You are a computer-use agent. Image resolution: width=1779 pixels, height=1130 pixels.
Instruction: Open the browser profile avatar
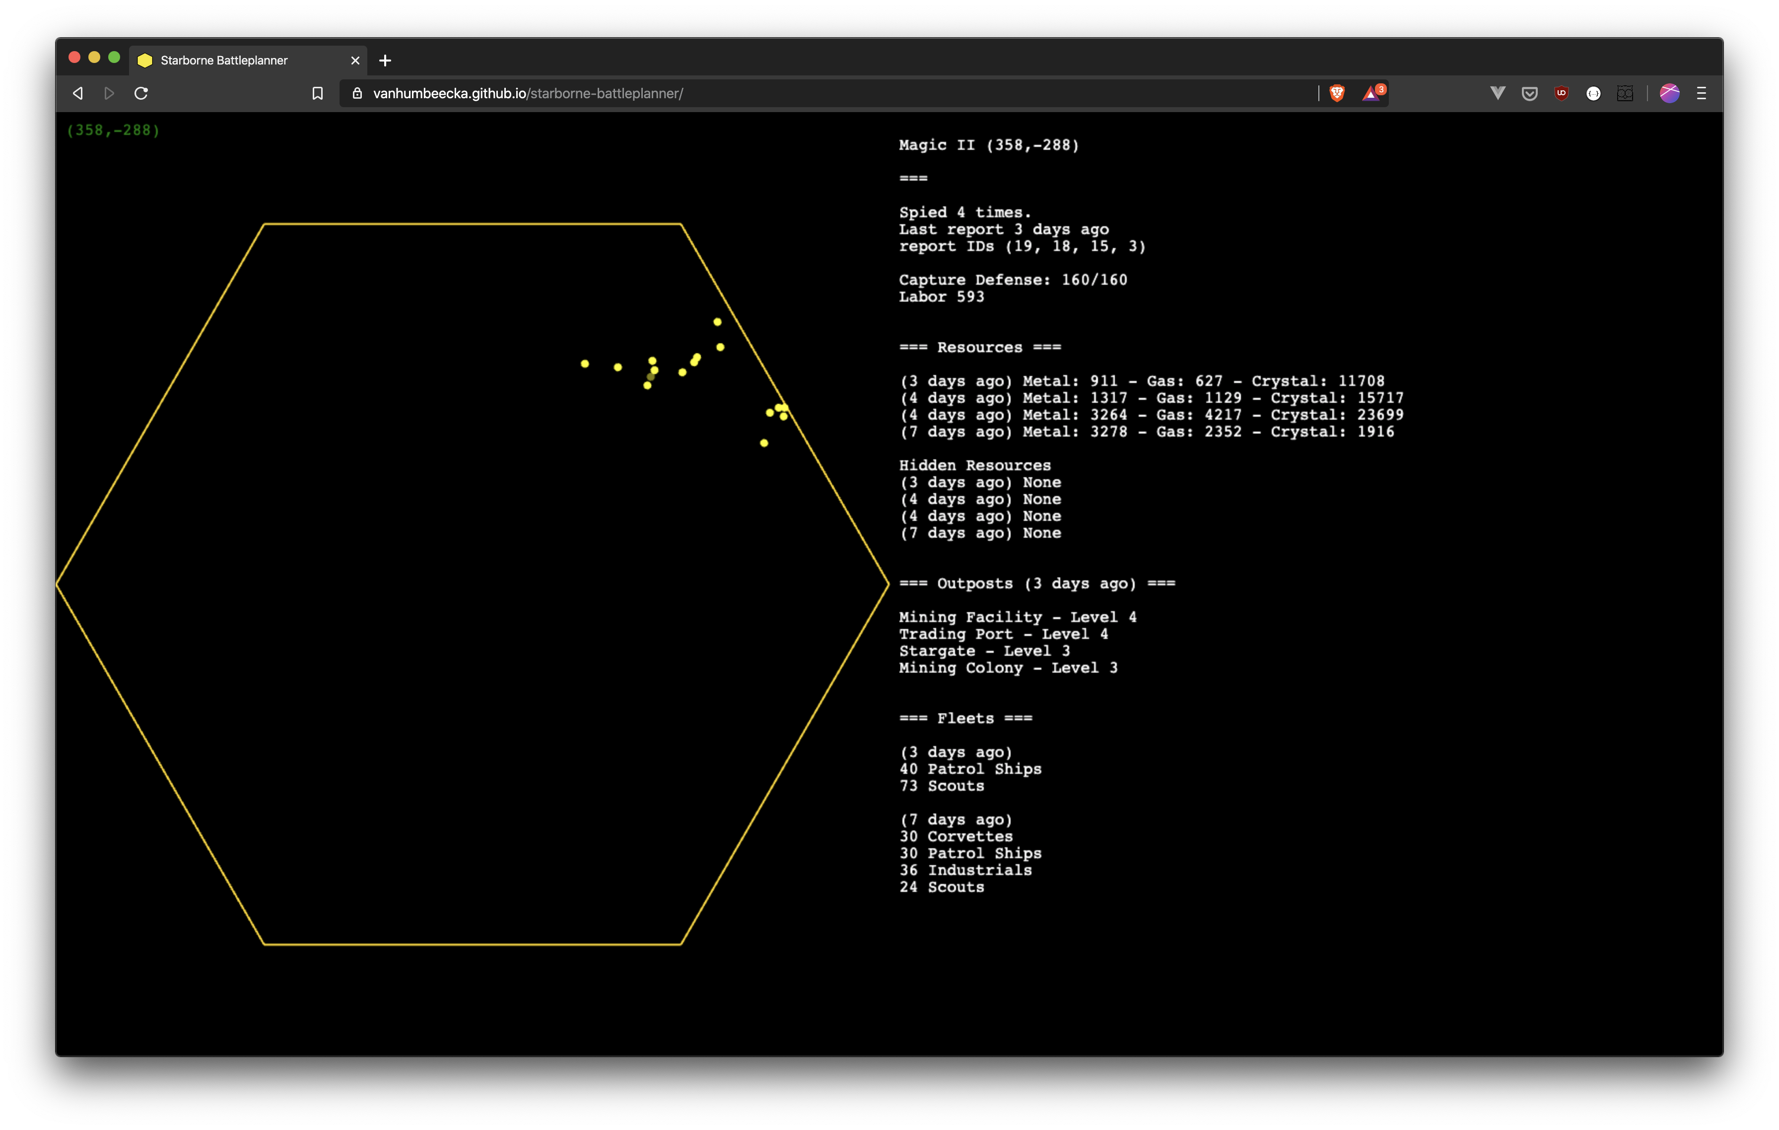point(1669,93)
